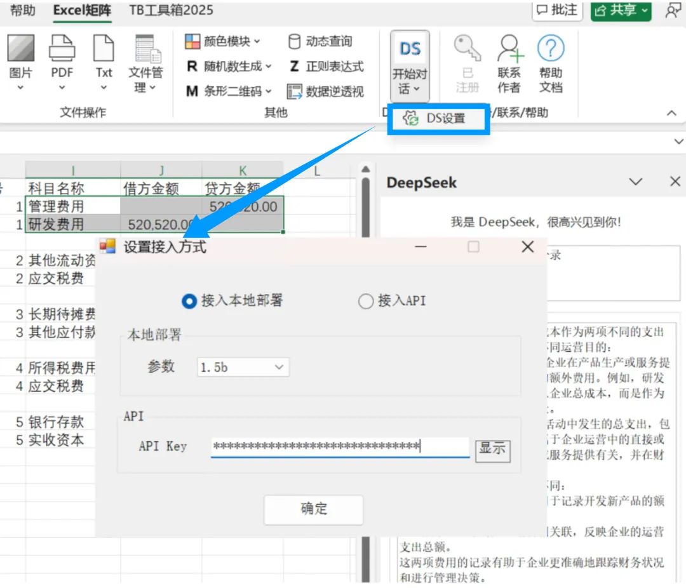The height and width of the screenshot is (588, 686).
Task: Expand 颜色模块 dropdown
Action: pyautogui.click(x=223, y=41)
